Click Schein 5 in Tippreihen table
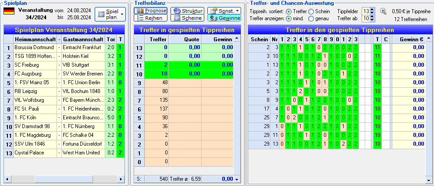Image resolution: width=434 pixels, height=186 pixels. click(259, 91)
